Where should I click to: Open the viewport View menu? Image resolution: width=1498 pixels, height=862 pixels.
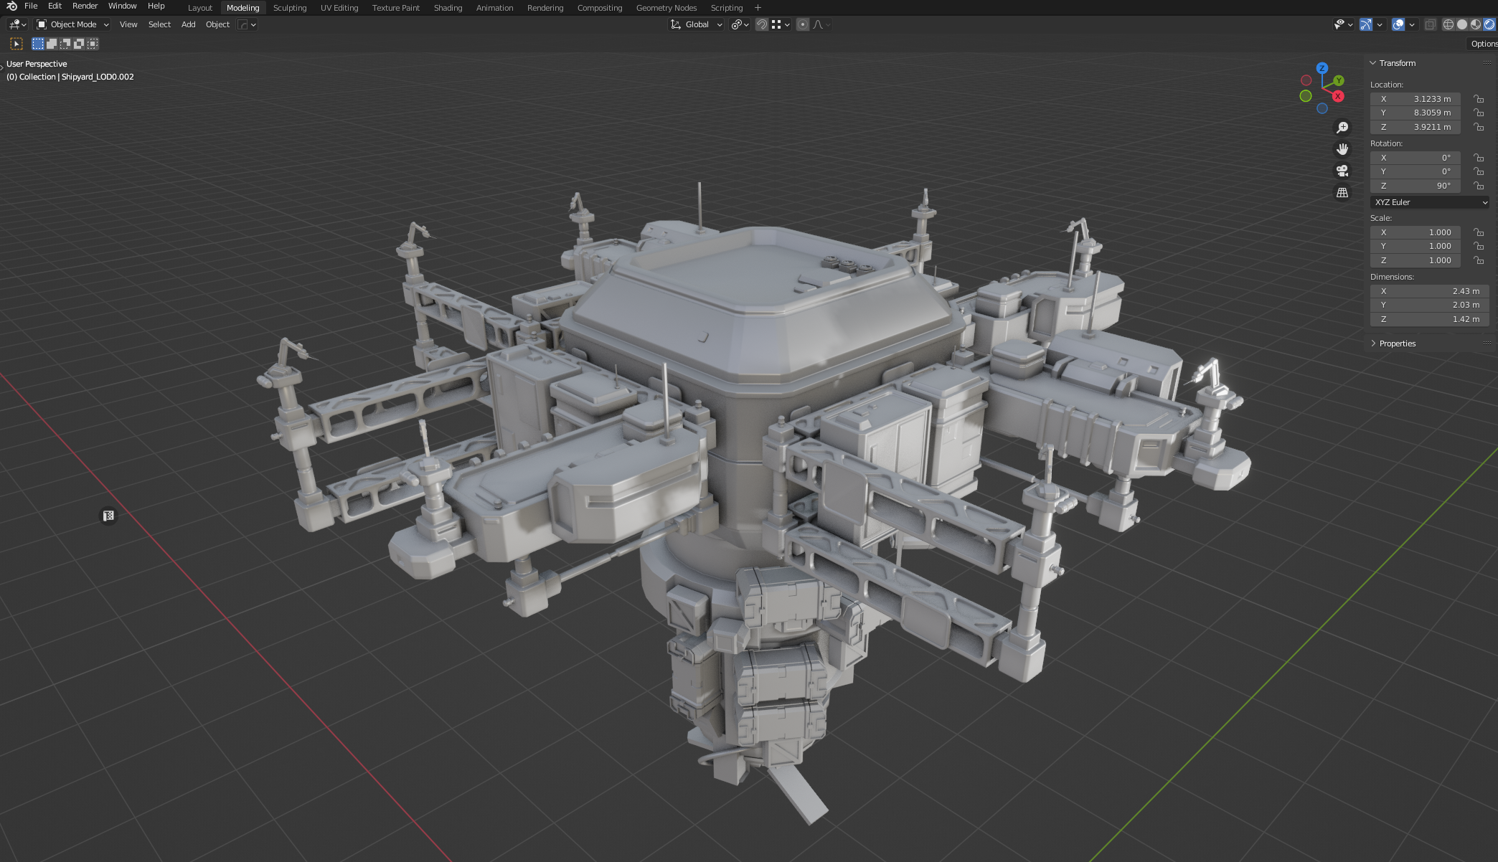128,24
